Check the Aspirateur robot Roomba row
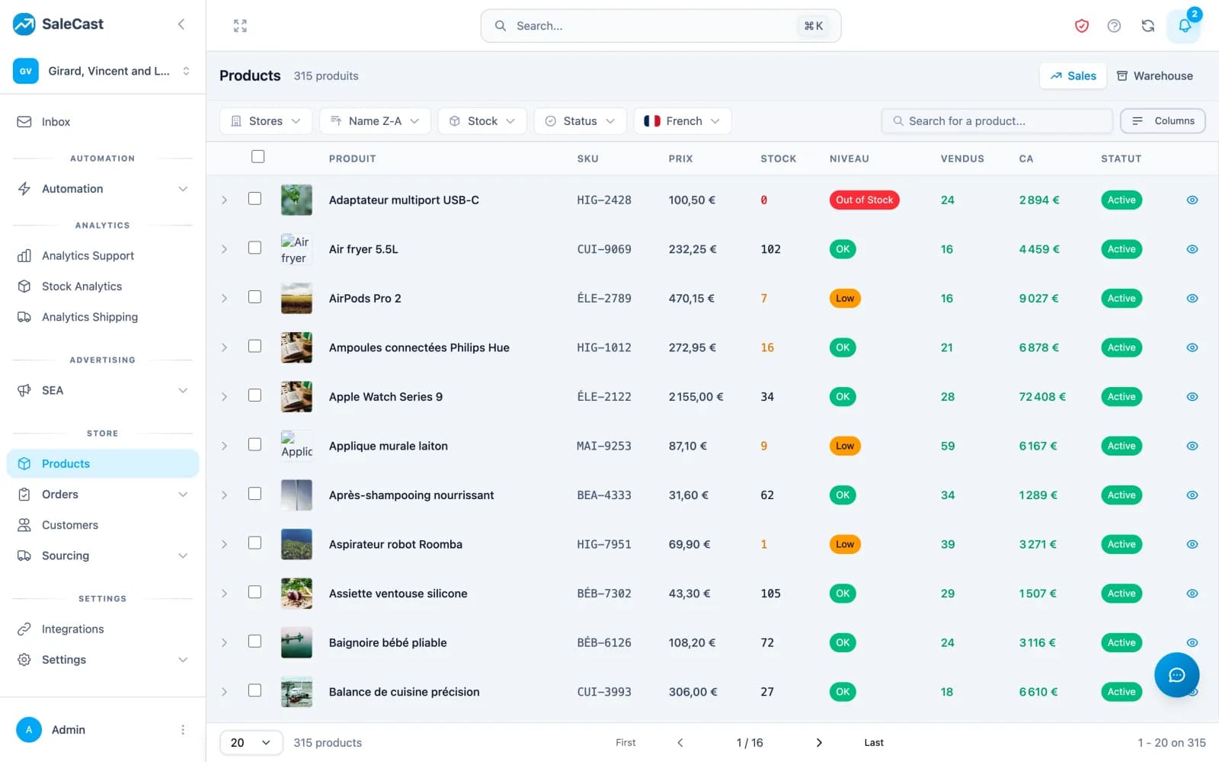 255,543
